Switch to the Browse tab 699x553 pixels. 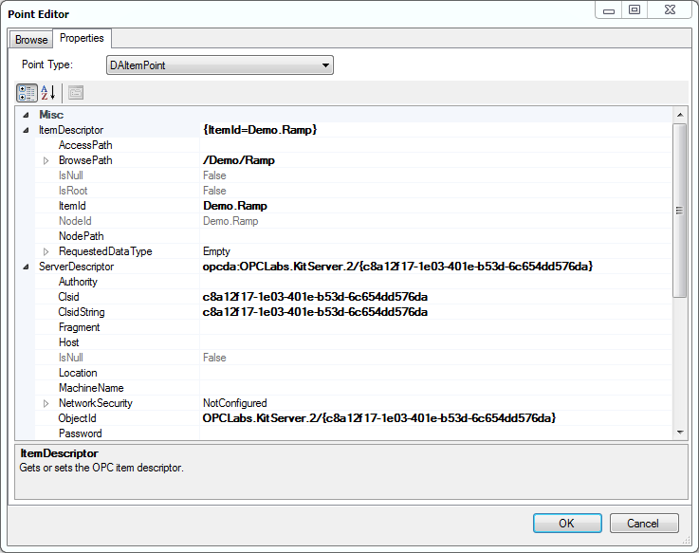30,40
